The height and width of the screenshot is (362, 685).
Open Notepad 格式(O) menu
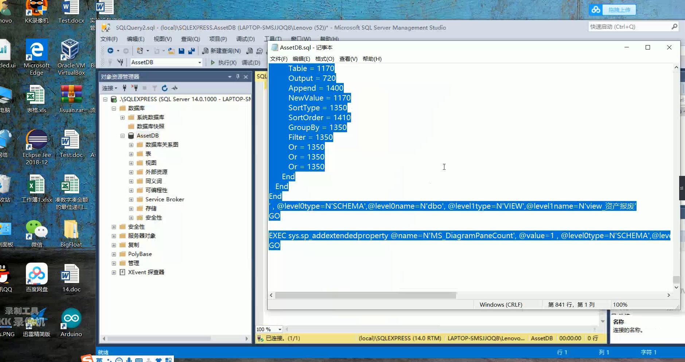324,59
